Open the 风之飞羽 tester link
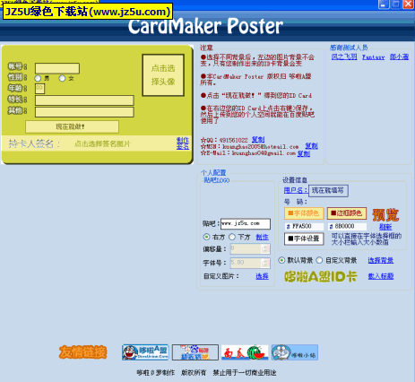Image resolution: width=415 pixels, height=382 pixels. coord(344,56)
